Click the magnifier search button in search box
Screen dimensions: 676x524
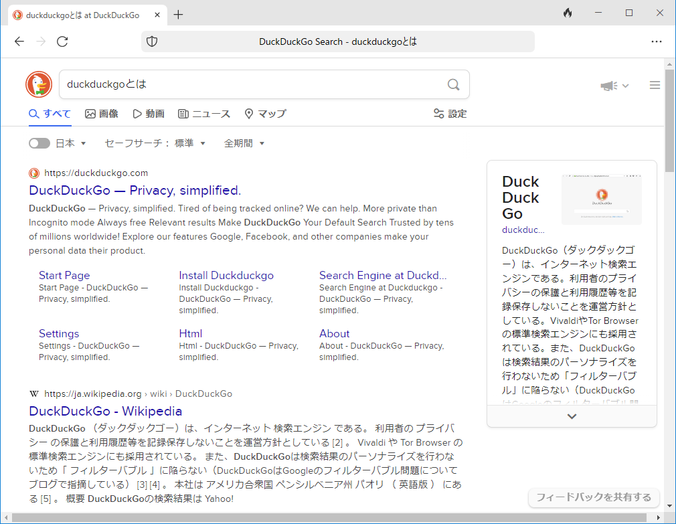point(453,84)
